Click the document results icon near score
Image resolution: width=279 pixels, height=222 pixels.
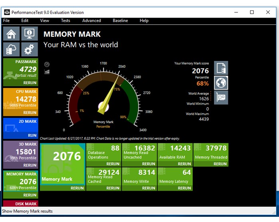click(x=221, y=68)
